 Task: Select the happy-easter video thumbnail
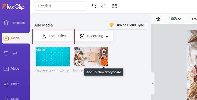tap(53, 57)
